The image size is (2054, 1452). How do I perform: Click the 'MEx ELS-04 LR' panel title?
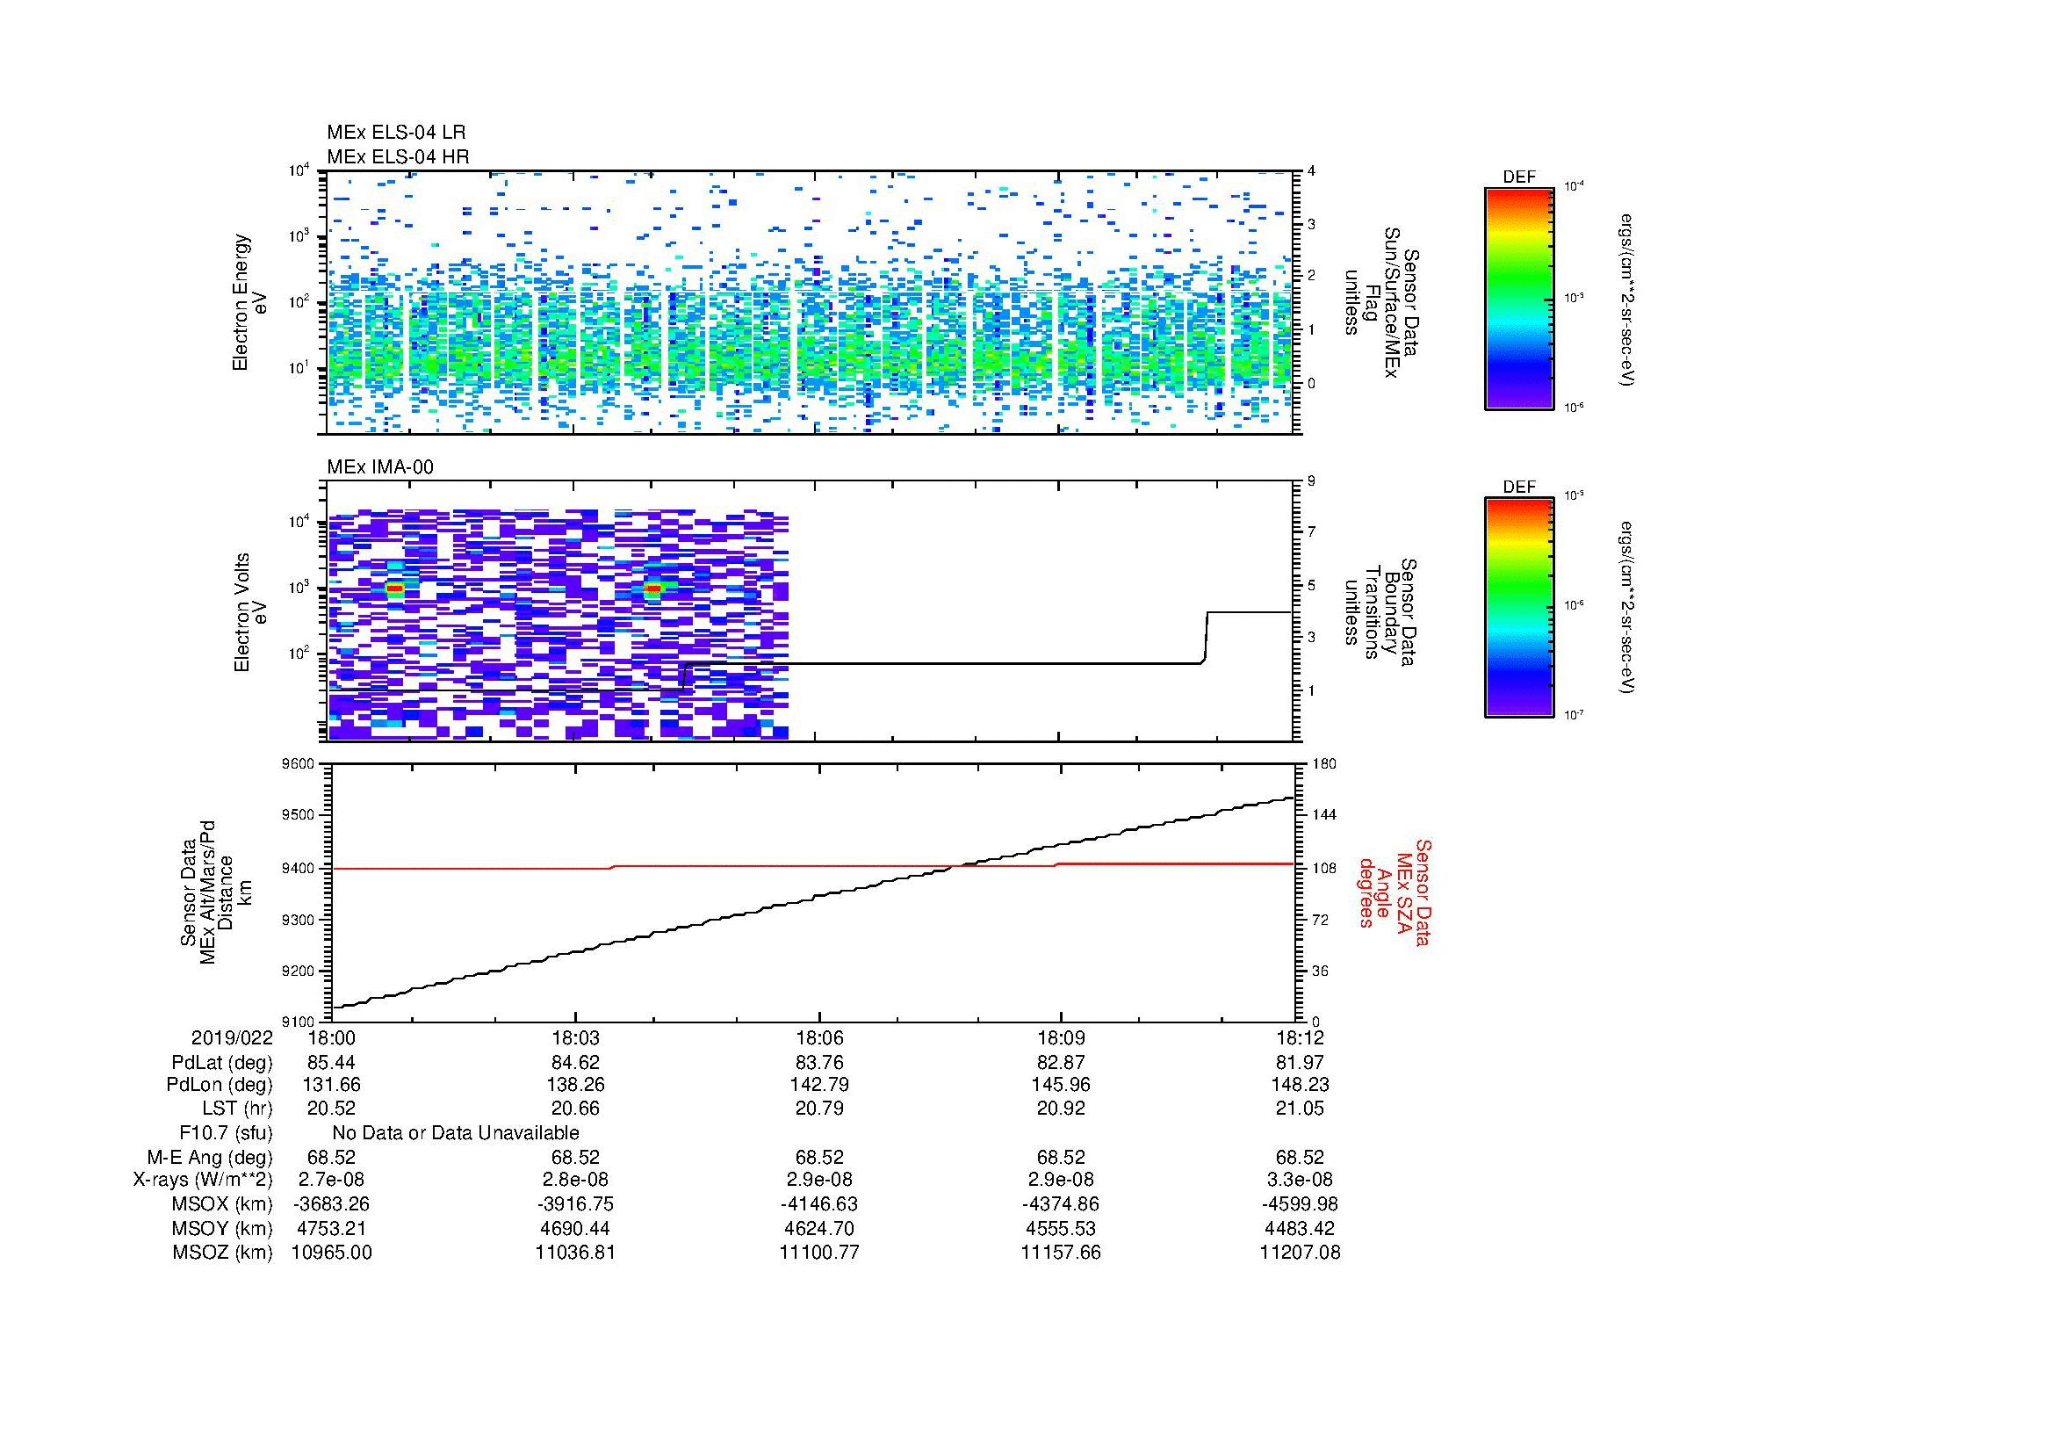tap(396, 133)
